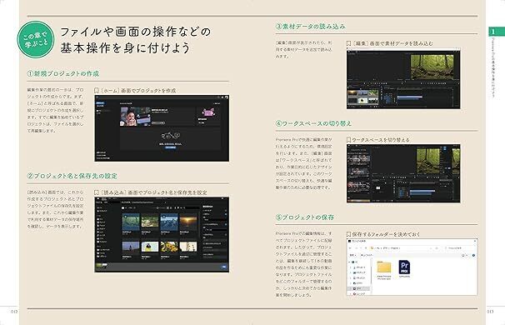The width and height of the screenshot is (505, 325).
Task: Select the aerial water clip thumbnail
Action: point(131,222)
